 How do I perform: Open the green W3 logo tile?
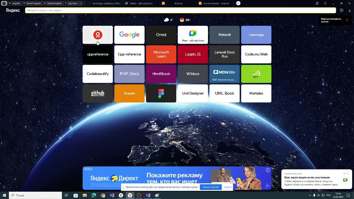click(256, 74)
